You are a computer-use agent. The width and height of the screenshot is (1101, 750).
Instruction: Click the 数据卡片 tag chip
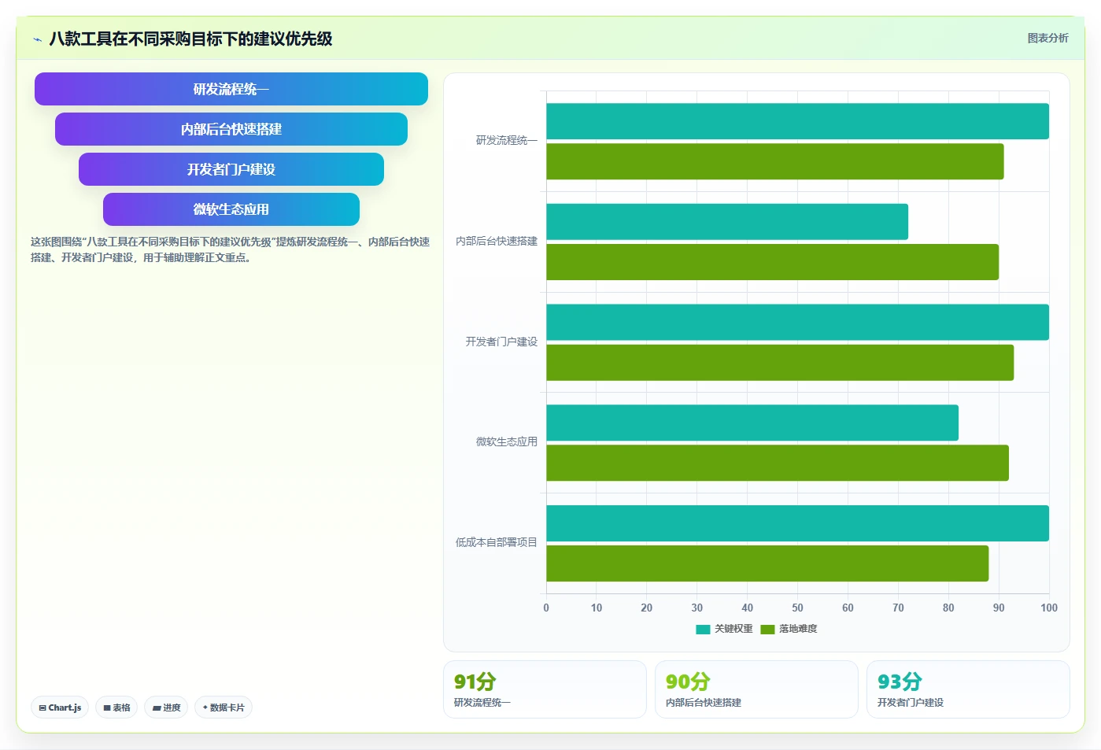point(224,708)
